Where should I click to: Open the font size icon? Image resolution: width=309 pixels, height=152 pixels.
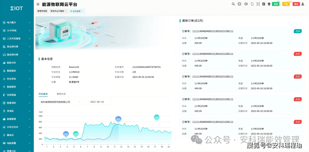(264, 4)
